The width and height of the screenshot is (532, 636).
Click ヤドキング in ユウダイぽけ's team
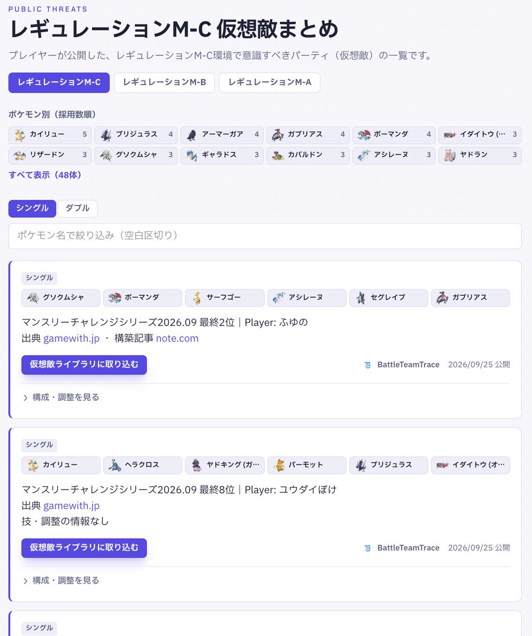(225, 465)
